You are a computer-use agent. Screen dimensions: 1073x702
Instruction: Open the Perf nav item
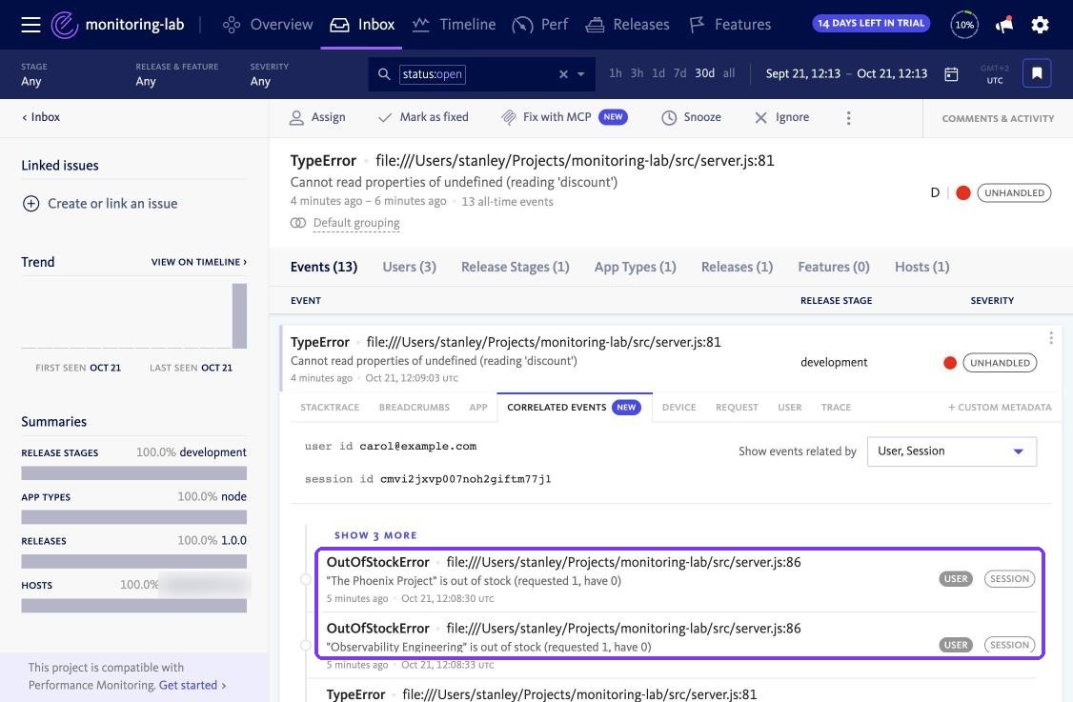pyautogui.click(x=540, y=25)
